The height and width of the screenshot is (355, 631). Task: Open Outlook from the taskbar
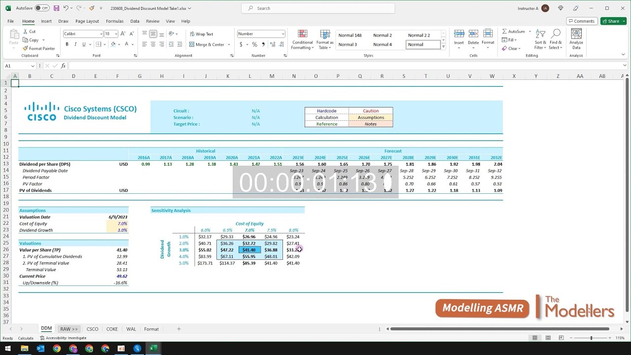[40, 349]
